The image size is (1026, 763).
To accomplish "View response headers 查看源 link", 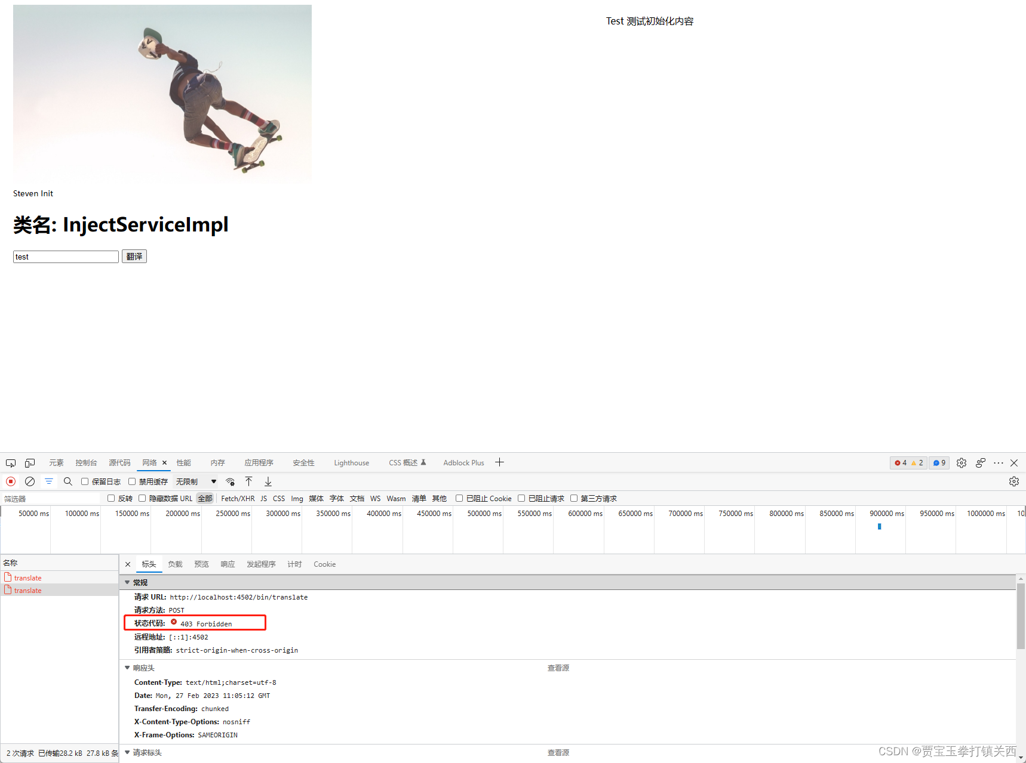I will pyautogui.click(x=558, y=668).
